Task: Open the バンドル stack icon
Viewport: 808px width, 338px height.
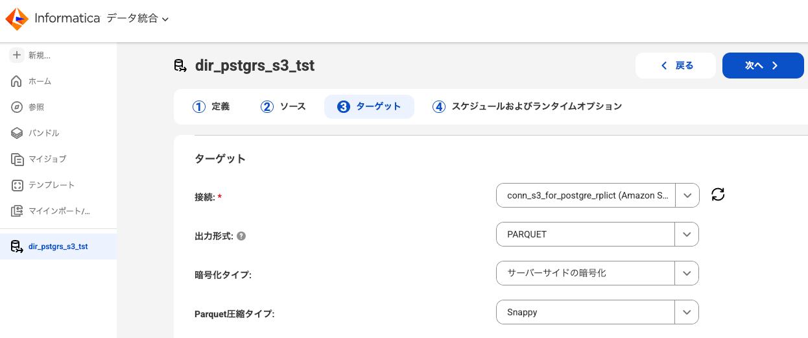Action: (x=18, y=133)
